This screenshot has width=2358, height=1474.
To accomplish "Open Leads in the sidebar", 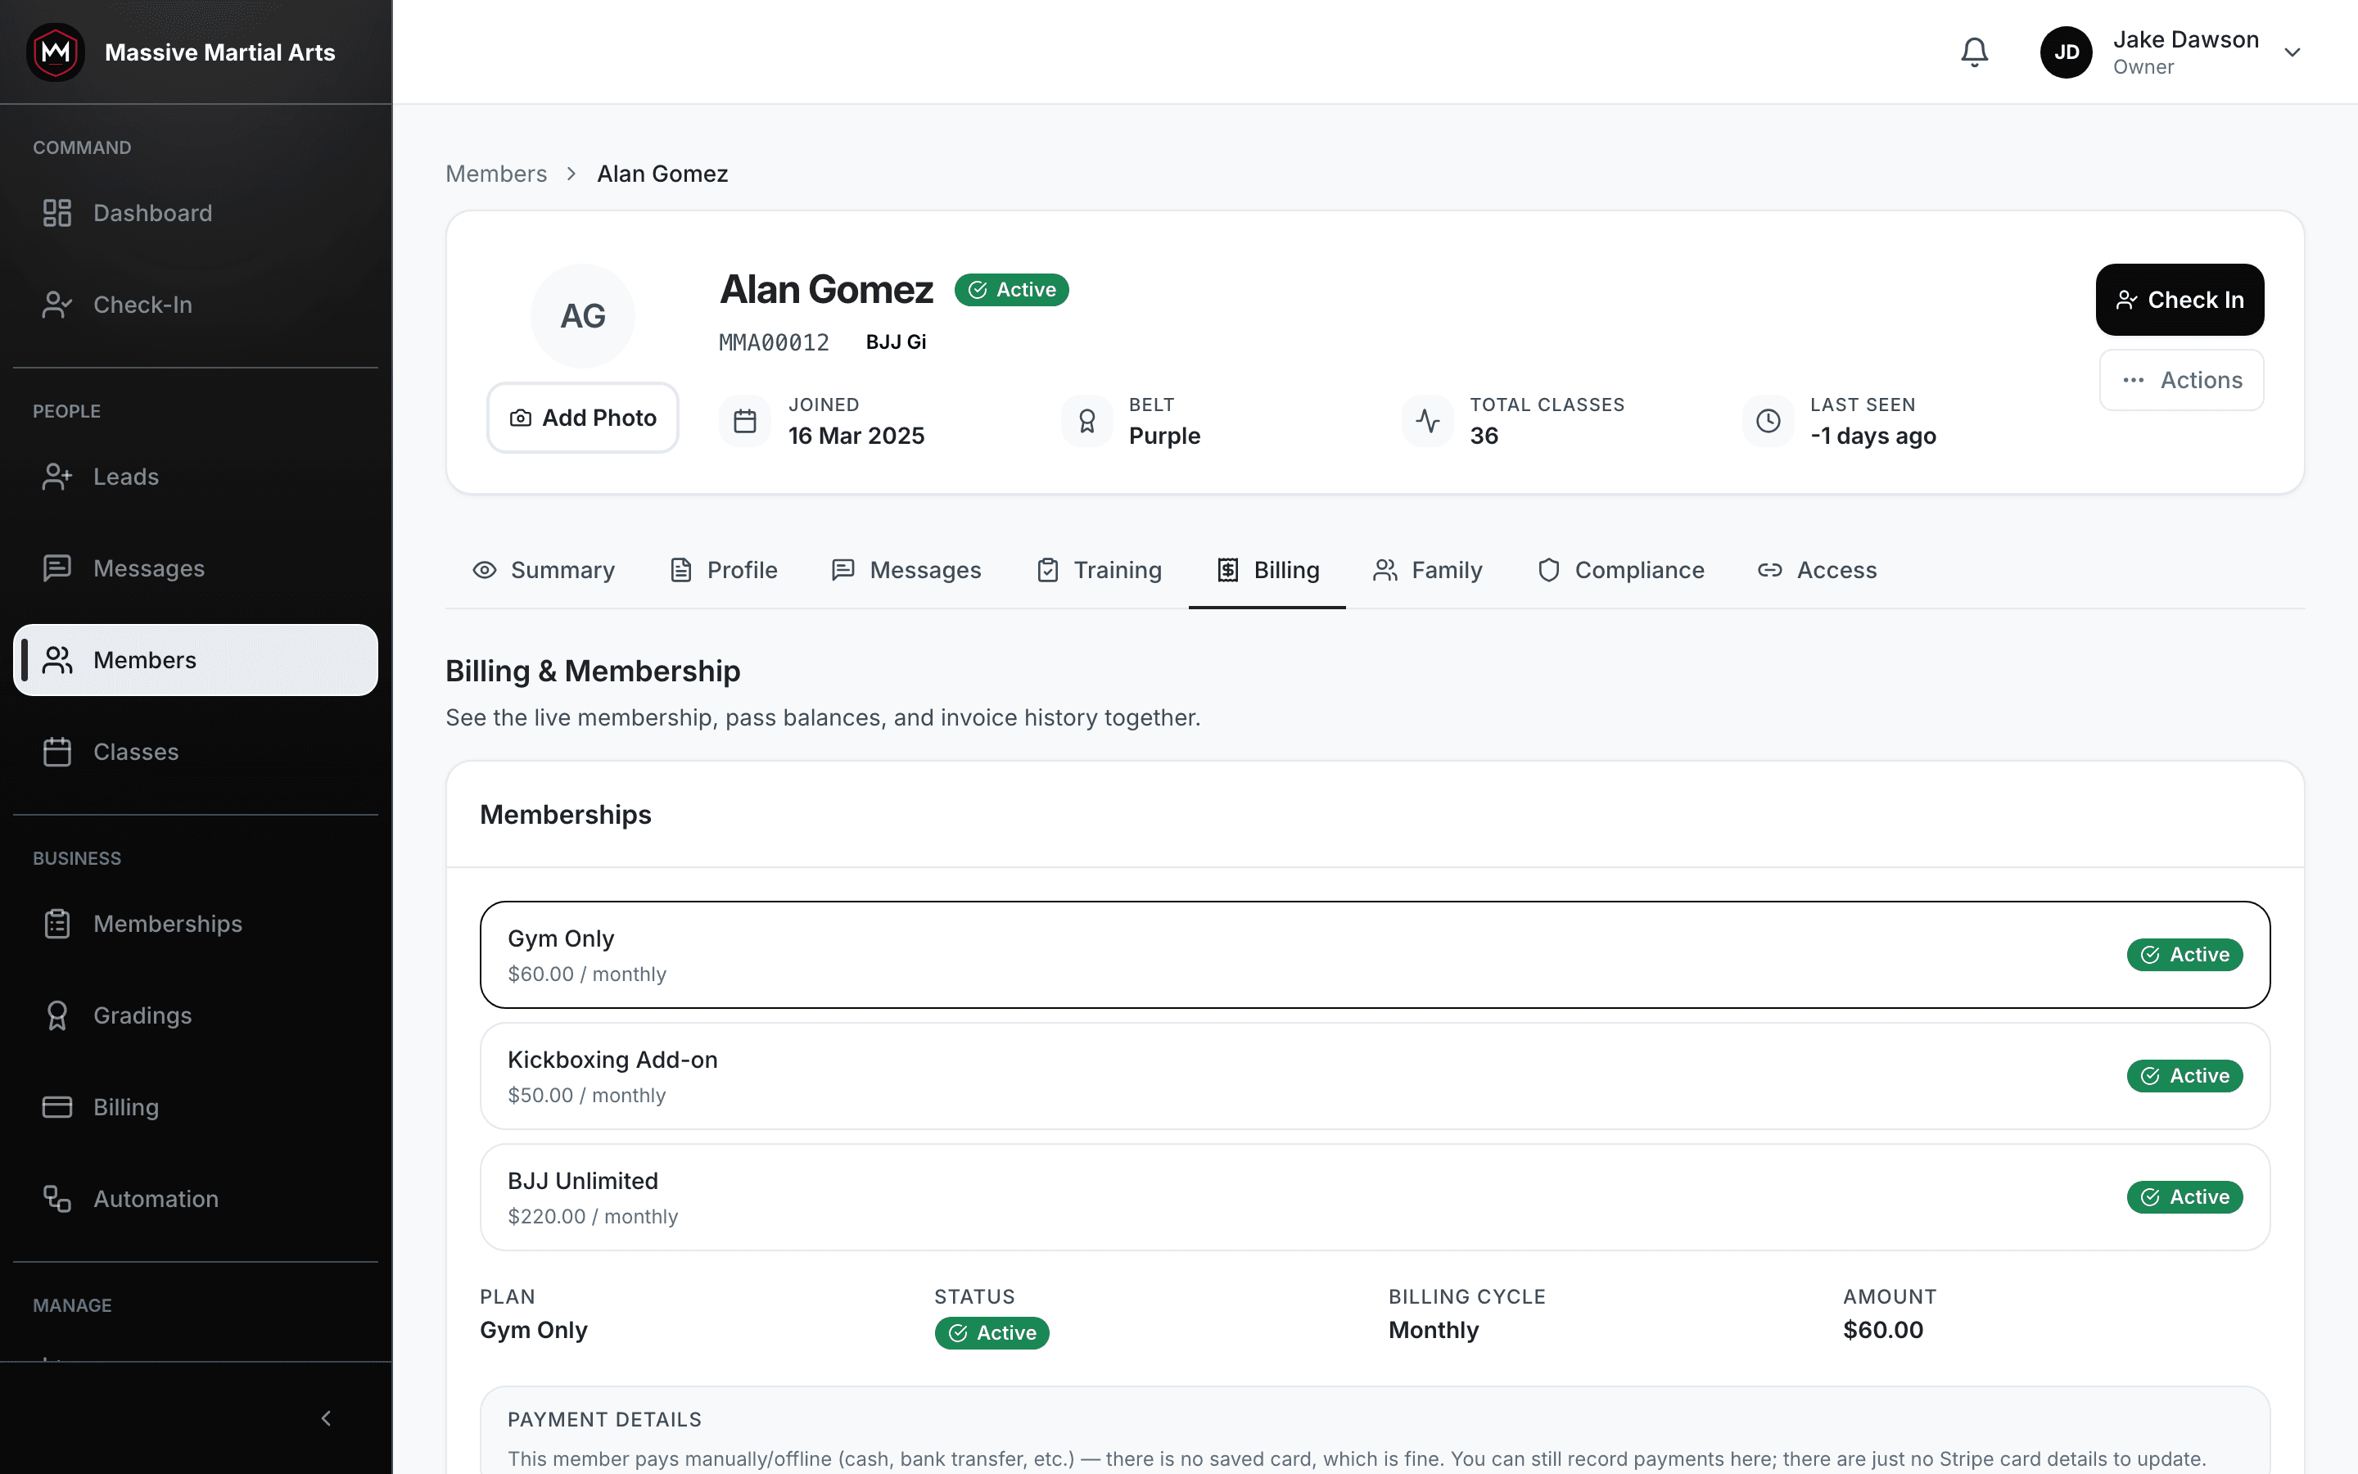I will [x=195, y=477].
